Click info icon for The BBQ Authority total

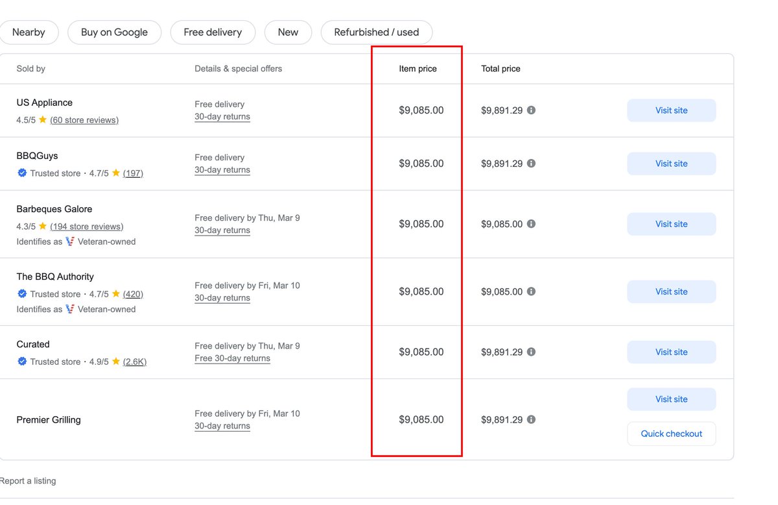pyautogui.click(x=531, y=291)
